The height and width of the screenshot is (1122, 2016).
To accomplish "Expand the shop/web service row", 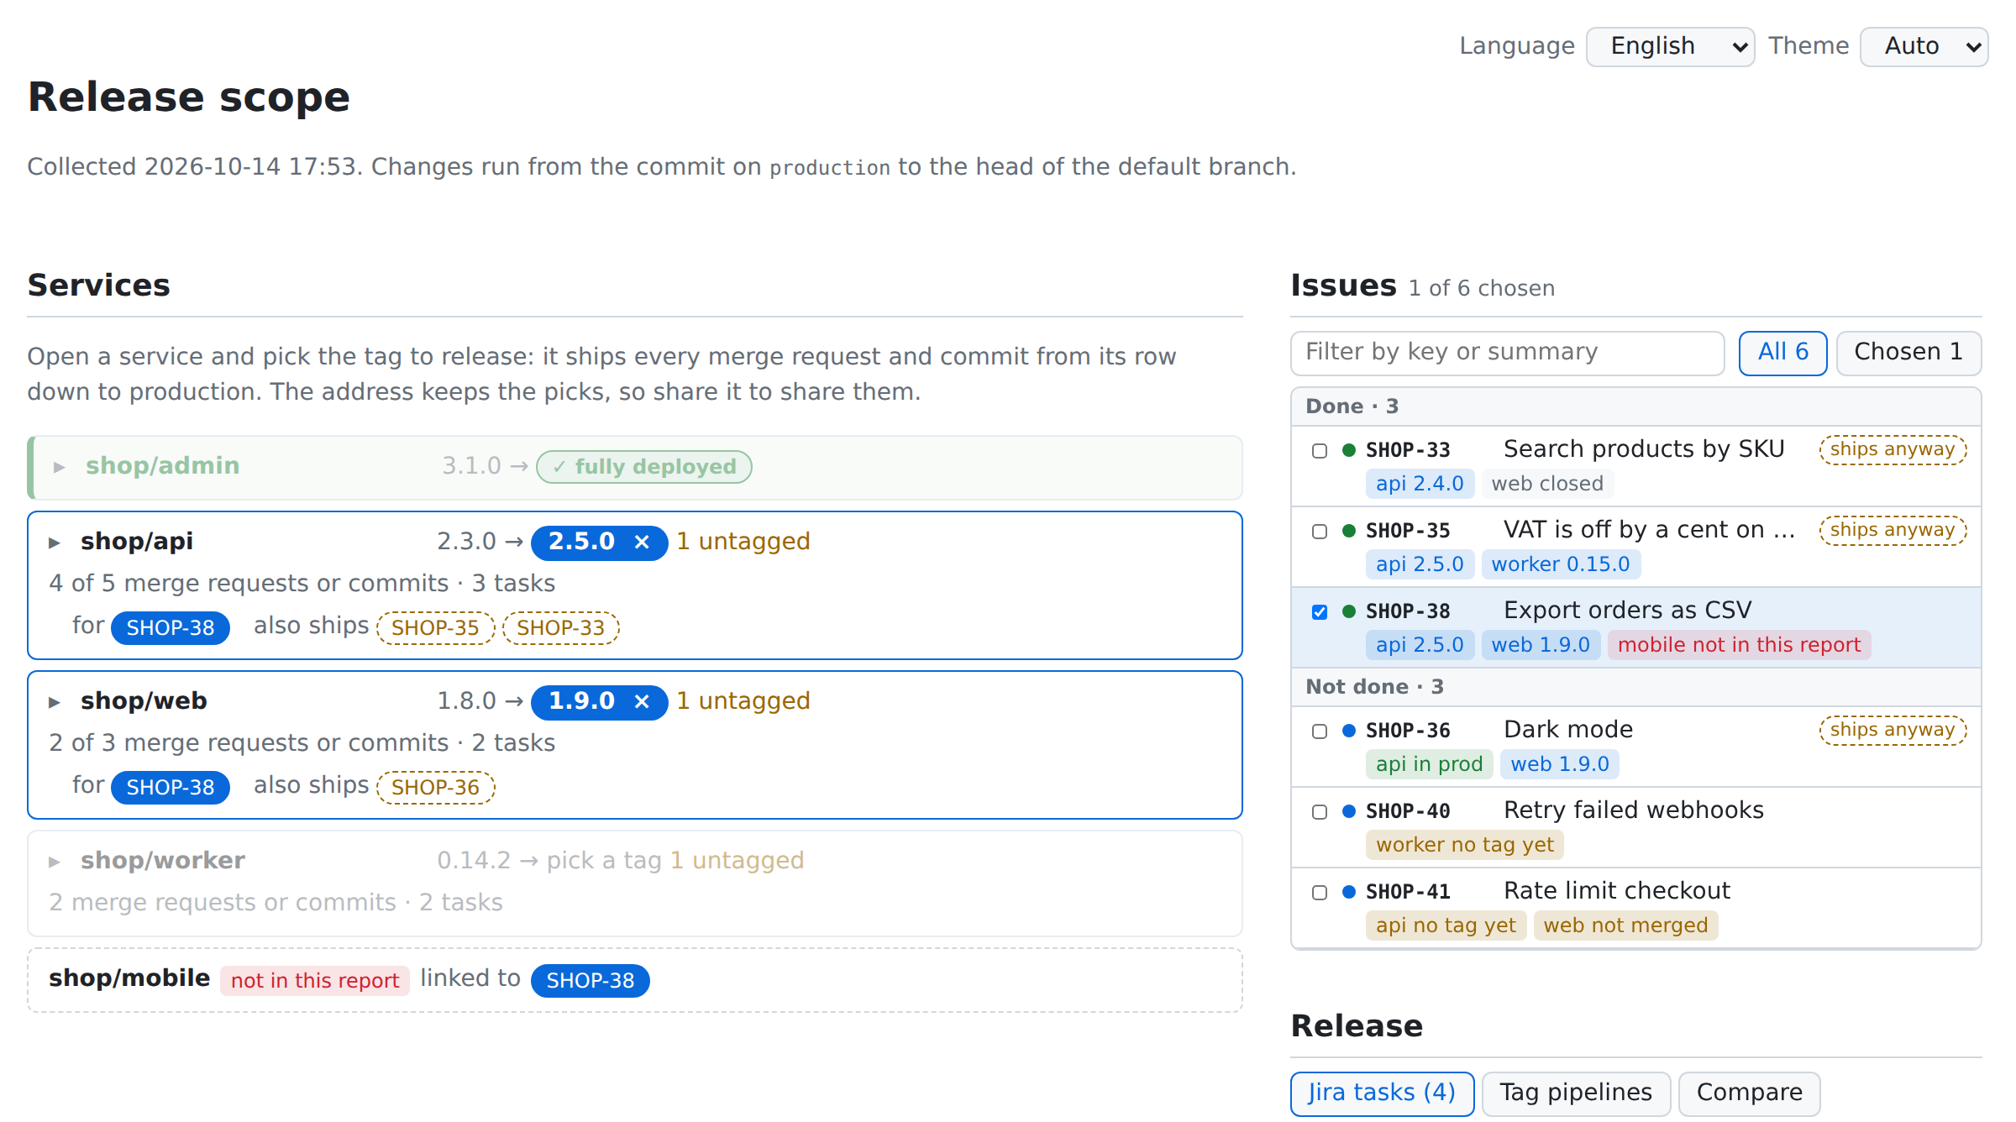I will (55, 702).
